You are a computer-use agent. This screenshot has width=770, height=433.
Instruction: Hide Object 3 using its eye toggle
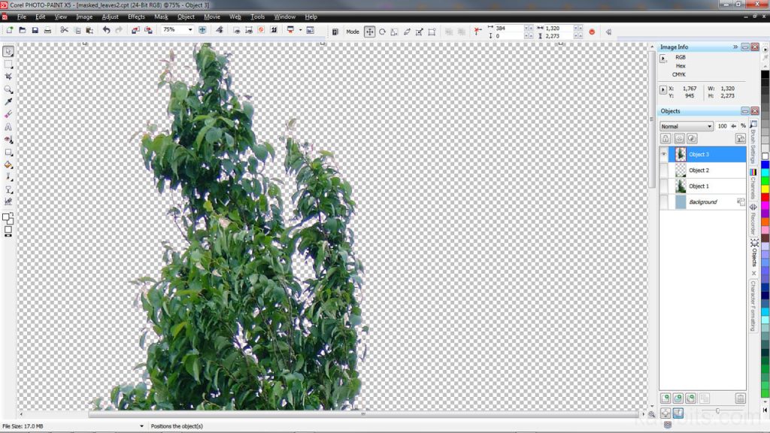[x=664, y=153]
